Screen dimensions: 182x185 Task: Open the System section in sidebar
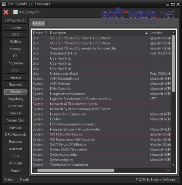[16, 27]
